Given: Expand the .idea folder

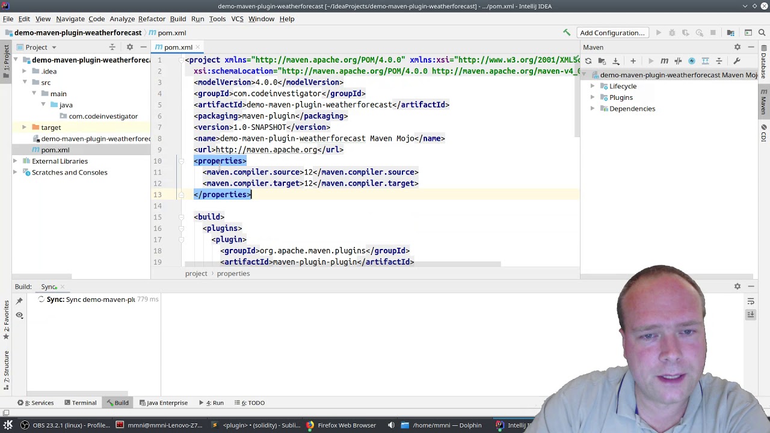Looking at the screenshot, I should 25,72.
